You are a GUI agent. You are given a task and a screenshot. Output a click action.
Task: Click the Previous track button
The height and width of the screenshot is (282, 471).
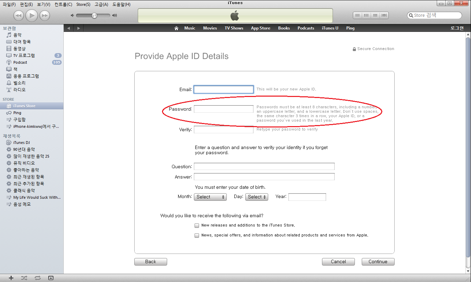[x=18, y=15]
